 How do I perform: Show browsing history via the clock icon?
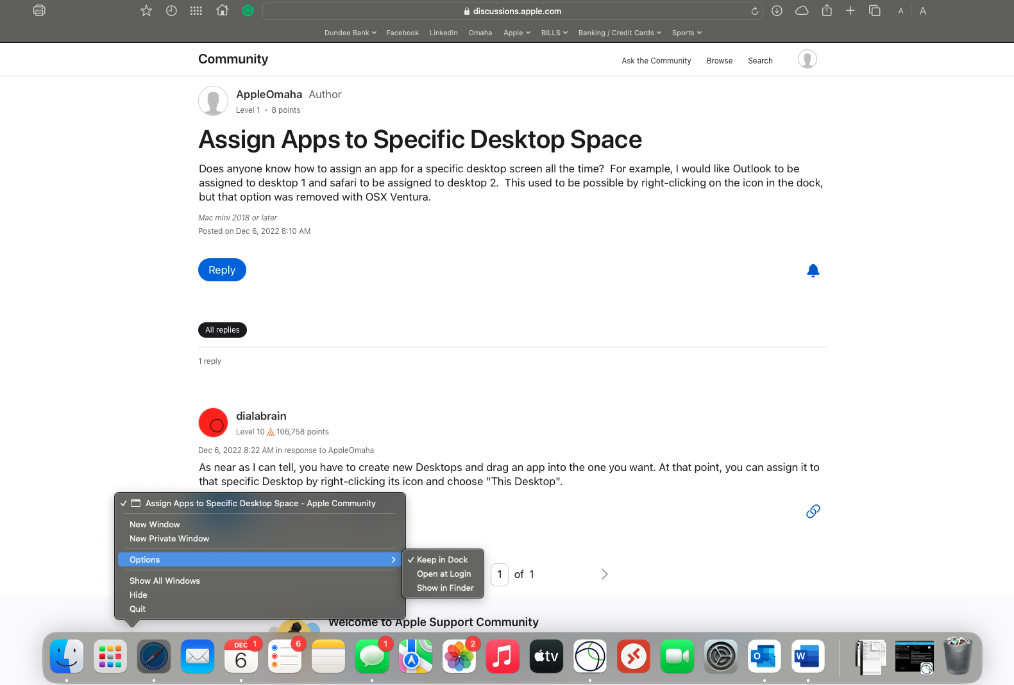[171, 11]
